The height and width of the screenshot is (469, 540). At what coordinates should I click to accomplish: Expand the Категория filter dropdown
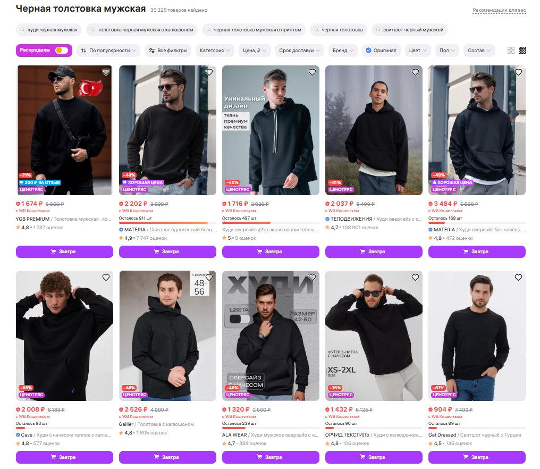point(215,51)
